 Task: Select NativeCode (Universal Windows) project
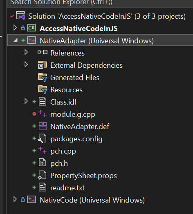[92, 200]
